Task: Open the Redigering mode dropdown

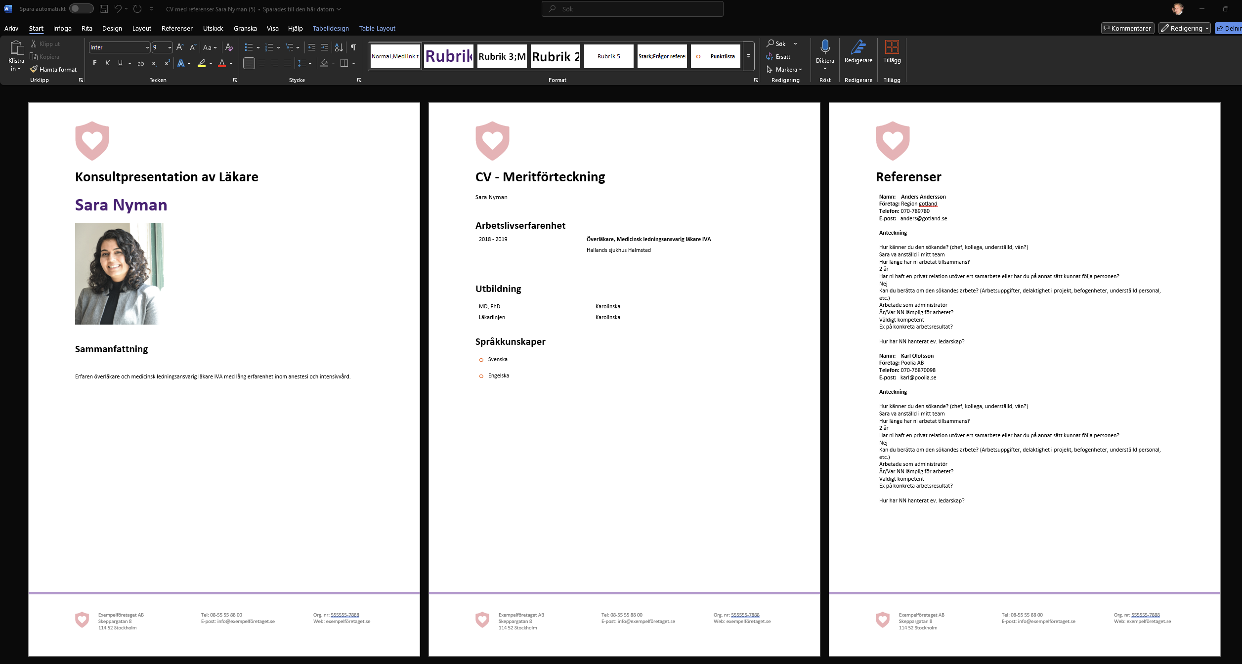Action: 1184,28
